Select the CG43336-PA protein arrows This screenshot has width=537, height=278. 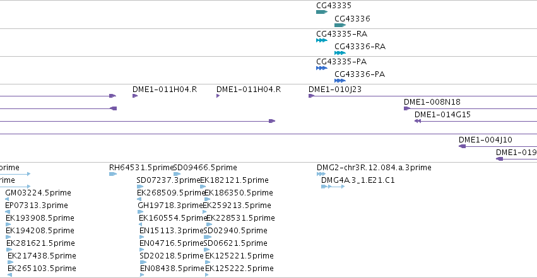point(340,81)
